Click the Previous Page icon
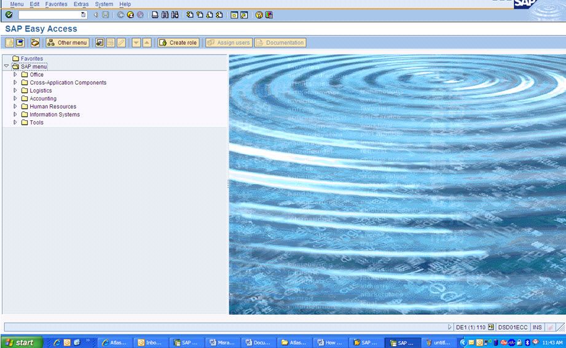 point(200,15)
